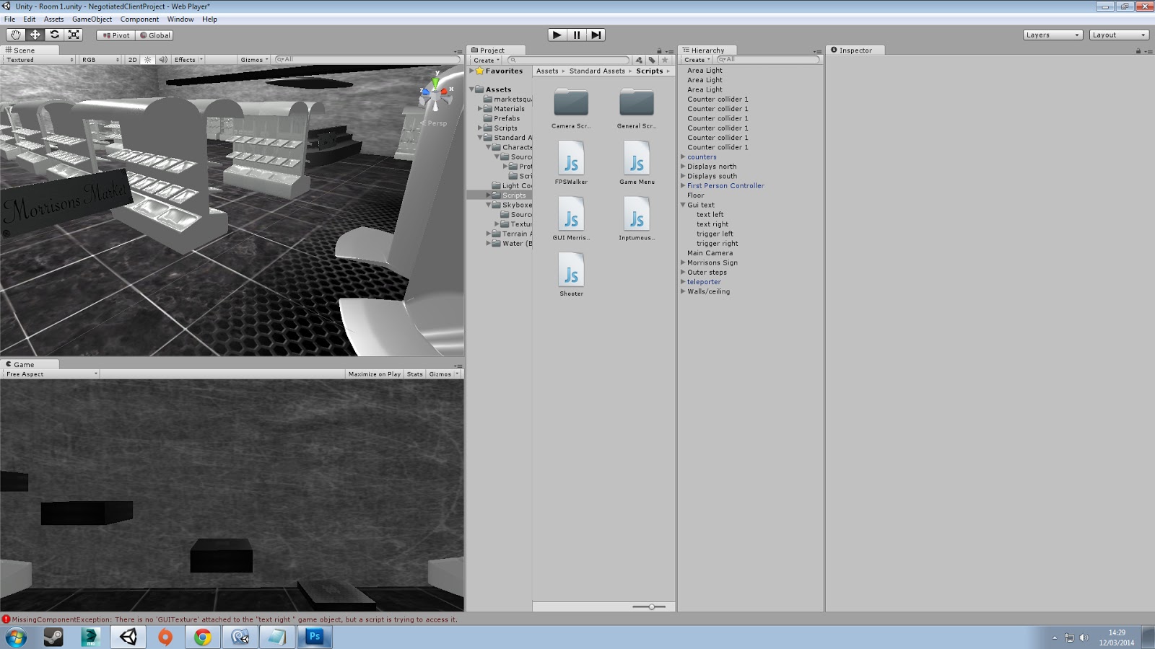The image size is (1155, 649).
Task: Open Photoshop from the taskbar
Action: [x=315, y=637]
